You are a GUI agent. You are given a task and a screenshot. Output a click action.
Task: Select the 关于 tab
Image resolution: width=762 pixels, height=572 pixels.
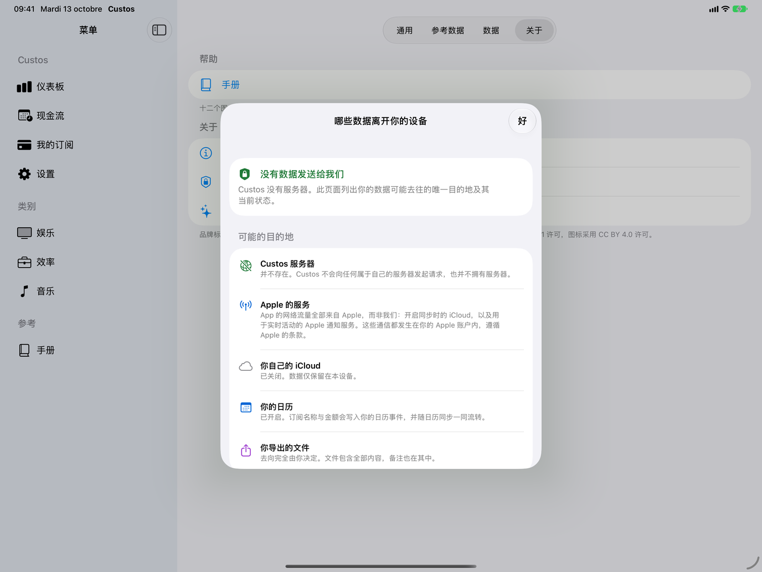[534, 30]
